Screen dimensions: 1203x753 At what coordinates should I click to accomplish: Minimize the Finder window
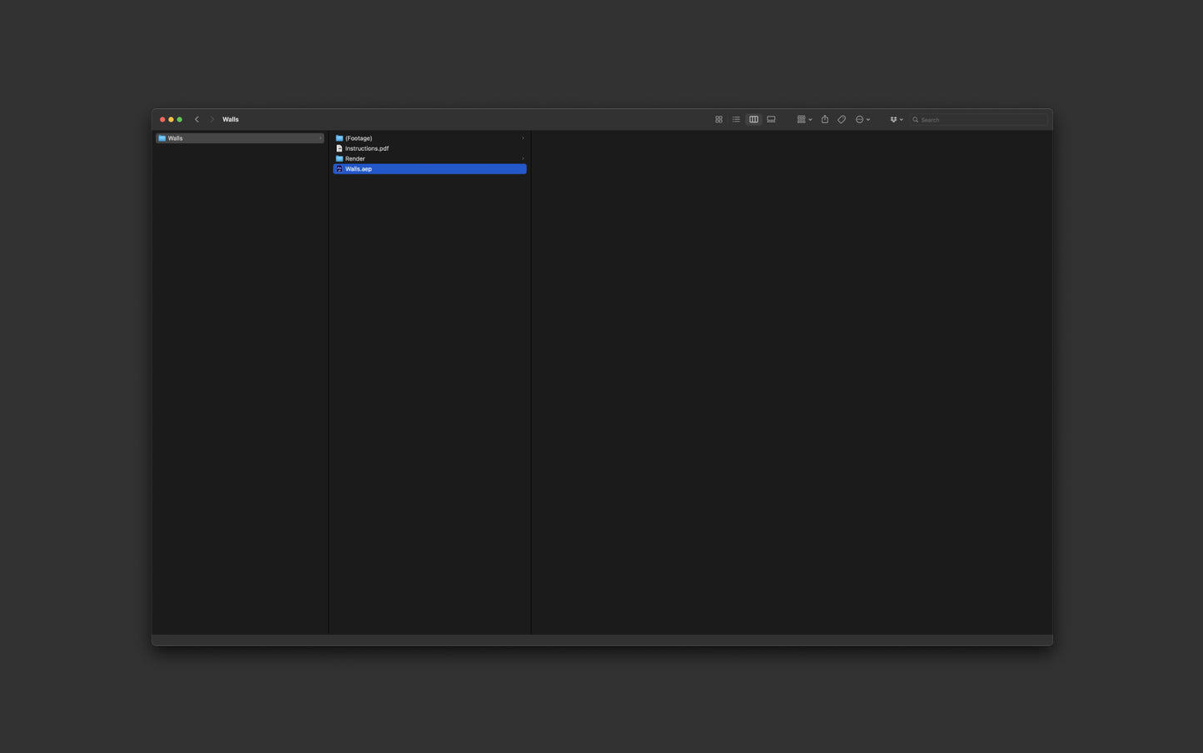click(171, 119)
